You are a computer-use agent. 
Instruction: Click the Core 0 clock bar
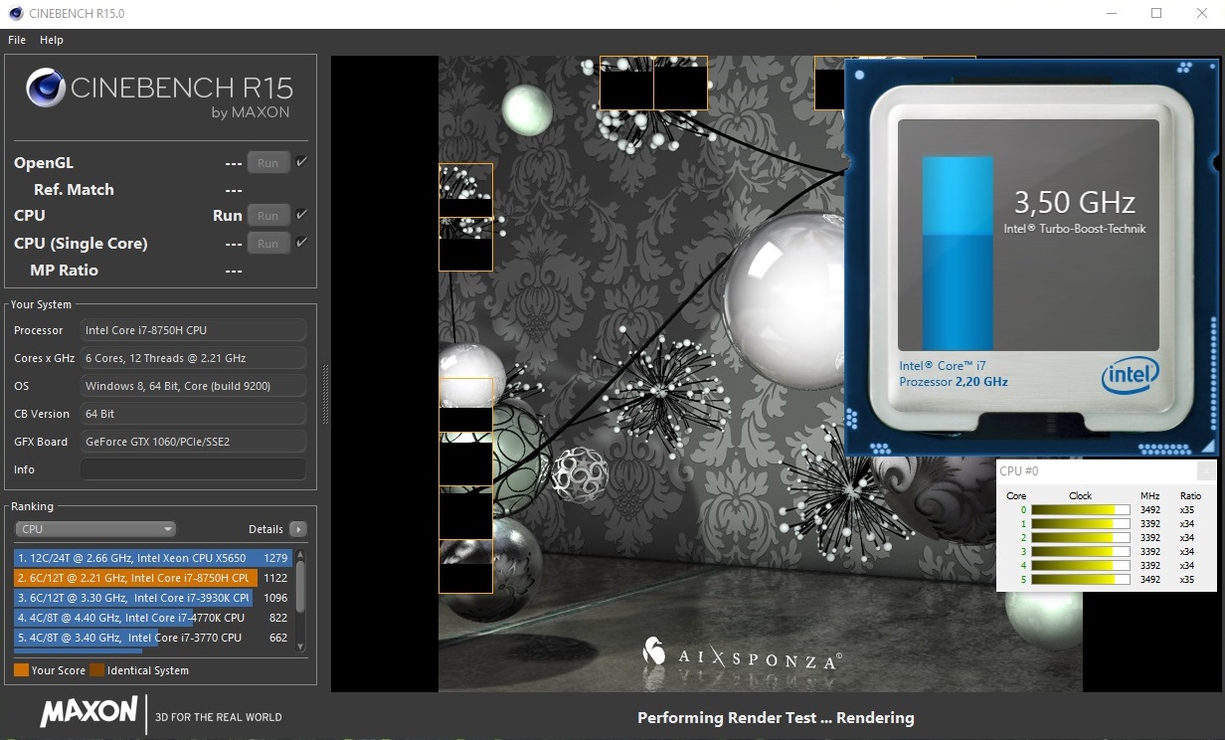coord(1081,510)
